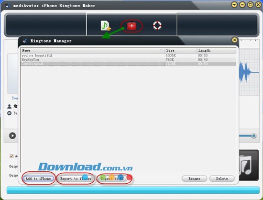The image size is (263, 200).
Task: Click the audio waveform display in main window
Action: click(249, 72)
